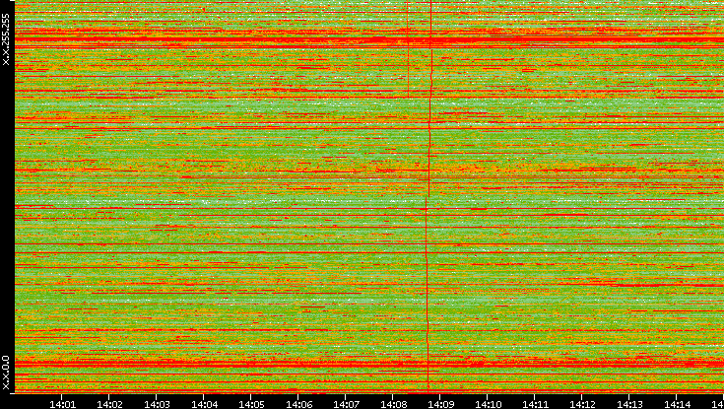This screenshot has width=724, height=409.
Task: Click the 14:02 time axis label
Action: 109,404
